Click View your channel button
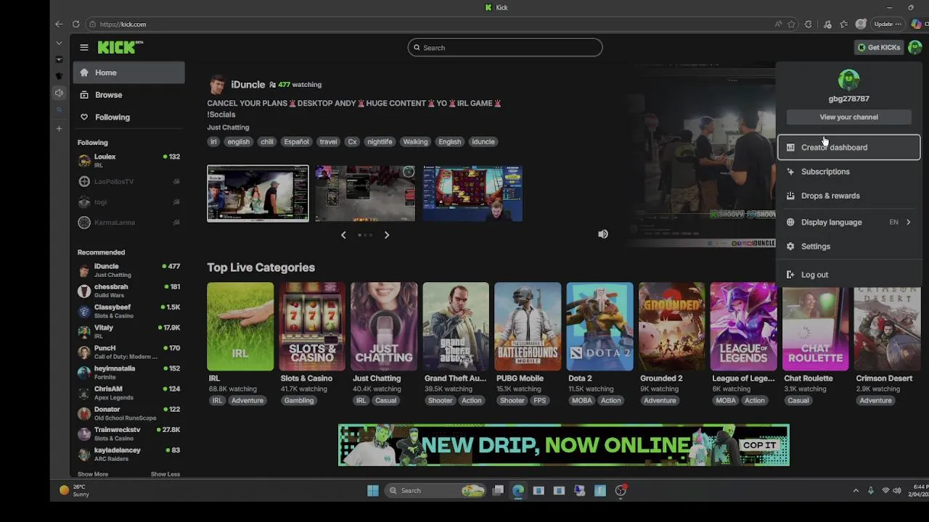The width and height of the screenshot is (929, 522). click(848, 117)
